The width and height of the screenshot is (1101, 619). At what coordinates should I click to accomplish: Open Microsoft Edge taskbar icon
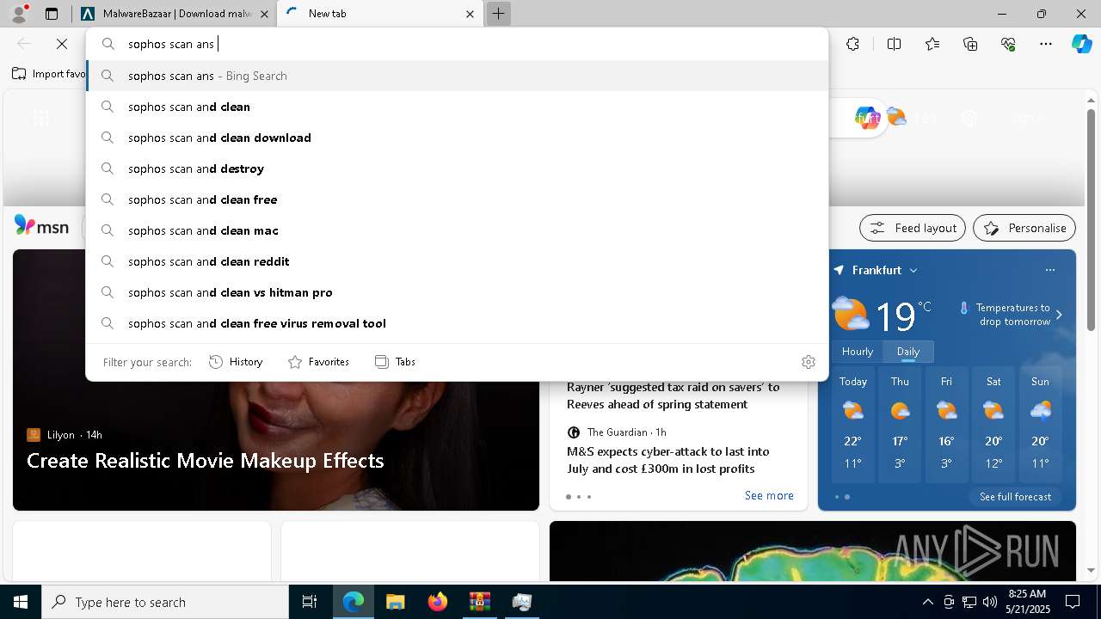pyautogui.click(x=354, y=602)
